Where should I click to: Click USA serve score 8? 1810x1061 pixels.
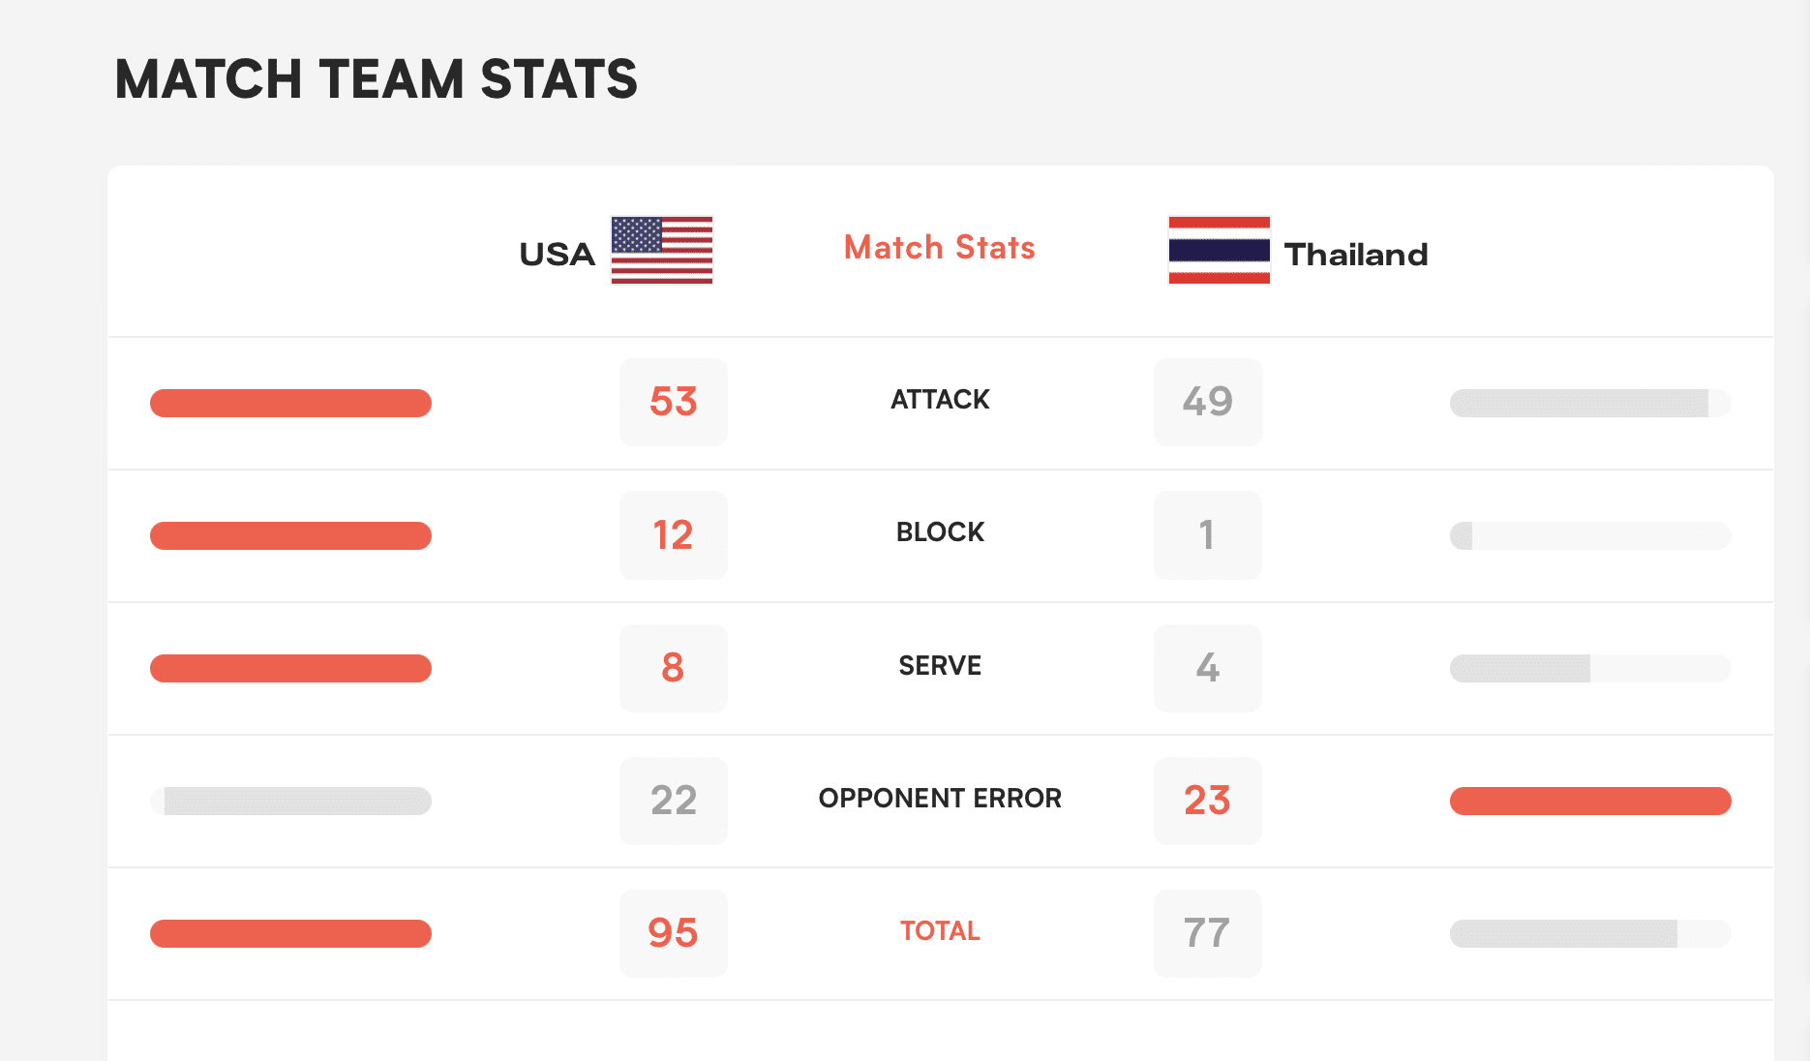674,668
